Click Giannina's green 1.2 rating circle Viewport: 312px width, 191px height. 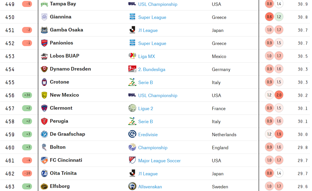(279, 17)
